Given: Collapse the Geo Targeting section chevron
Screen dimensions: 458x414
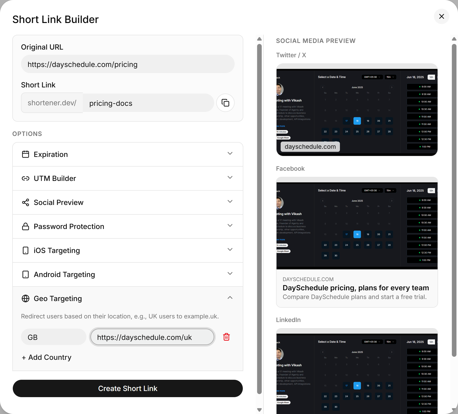Looking at the screenshot, I should tap(230, 297).
